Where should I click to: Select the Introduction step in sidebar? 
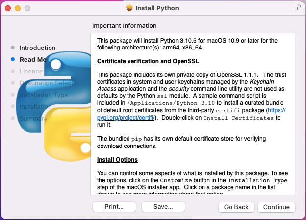(37, 48)
